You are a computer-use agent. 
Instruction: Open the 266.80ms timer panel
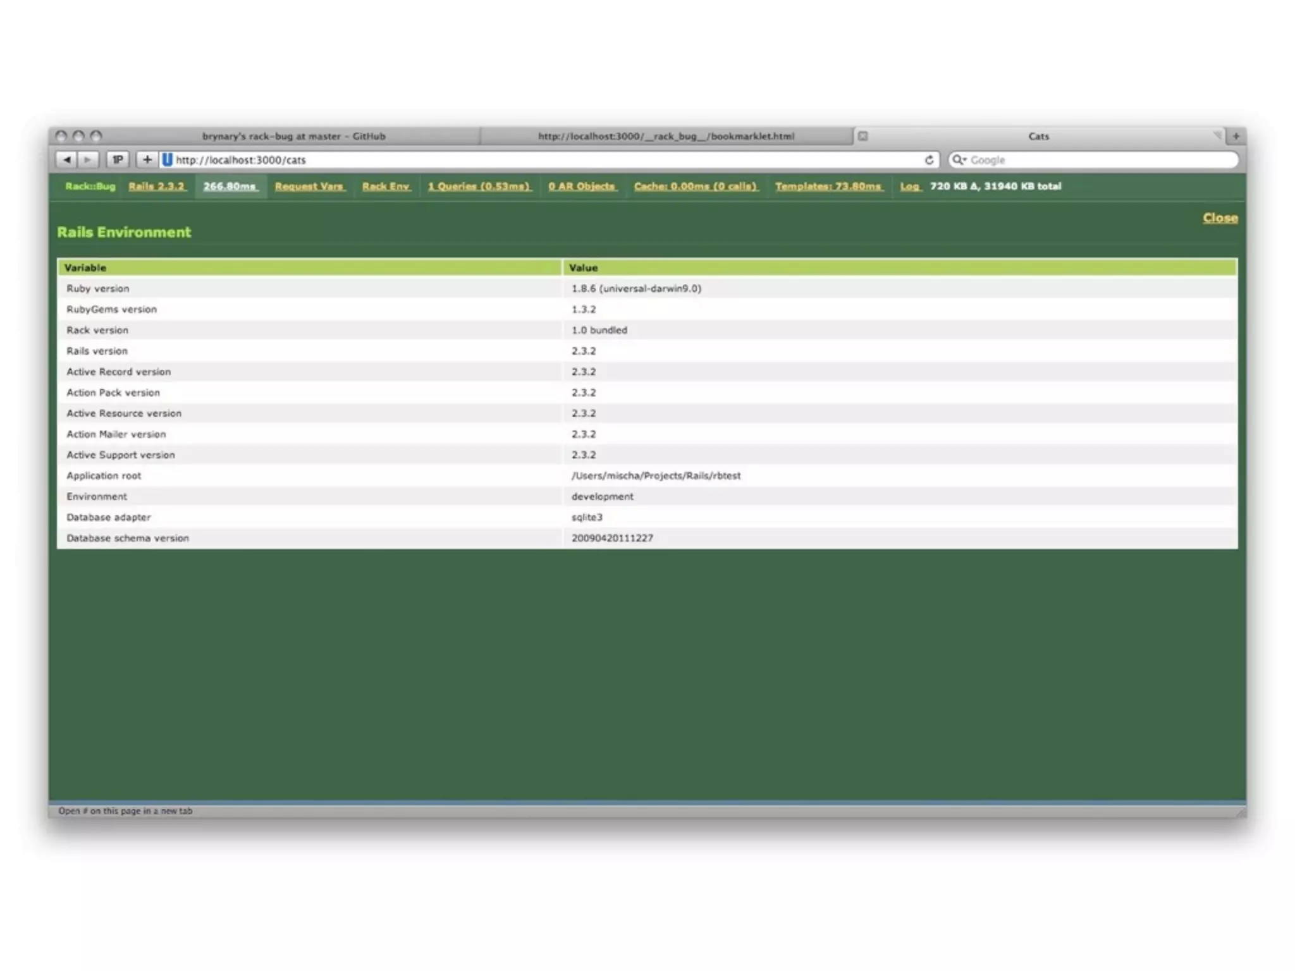(x=230, y=186)
